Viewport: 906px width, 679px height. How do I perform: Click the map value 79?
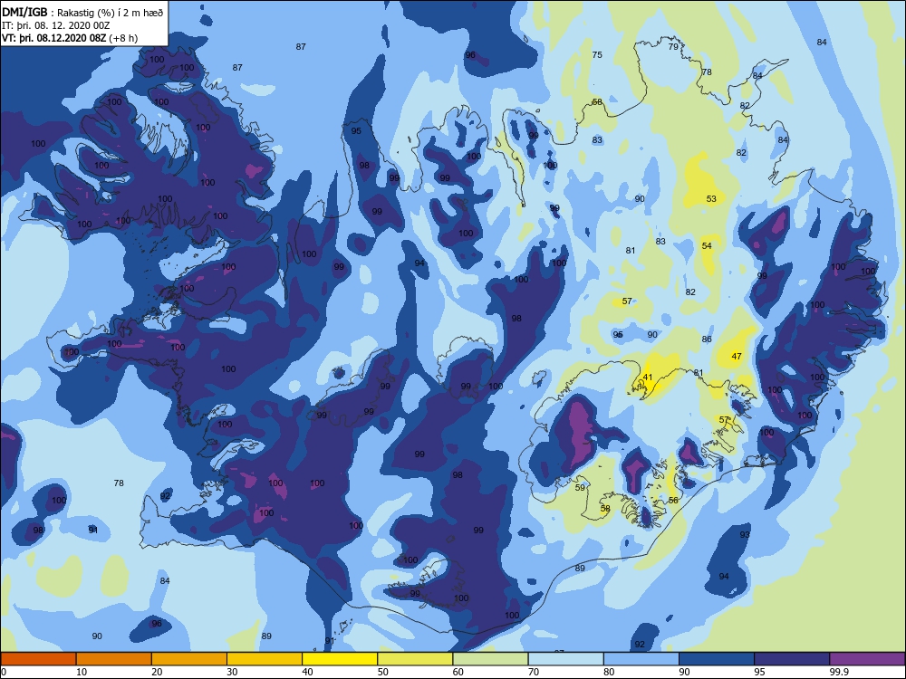click(673, 47)
